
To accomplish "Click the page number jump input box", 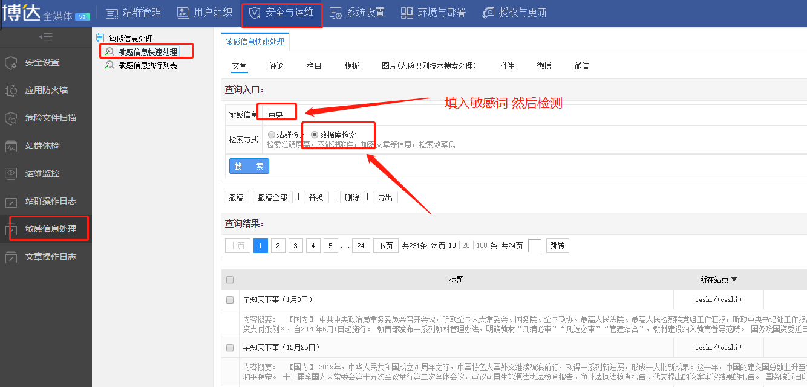I will (535, 246).
